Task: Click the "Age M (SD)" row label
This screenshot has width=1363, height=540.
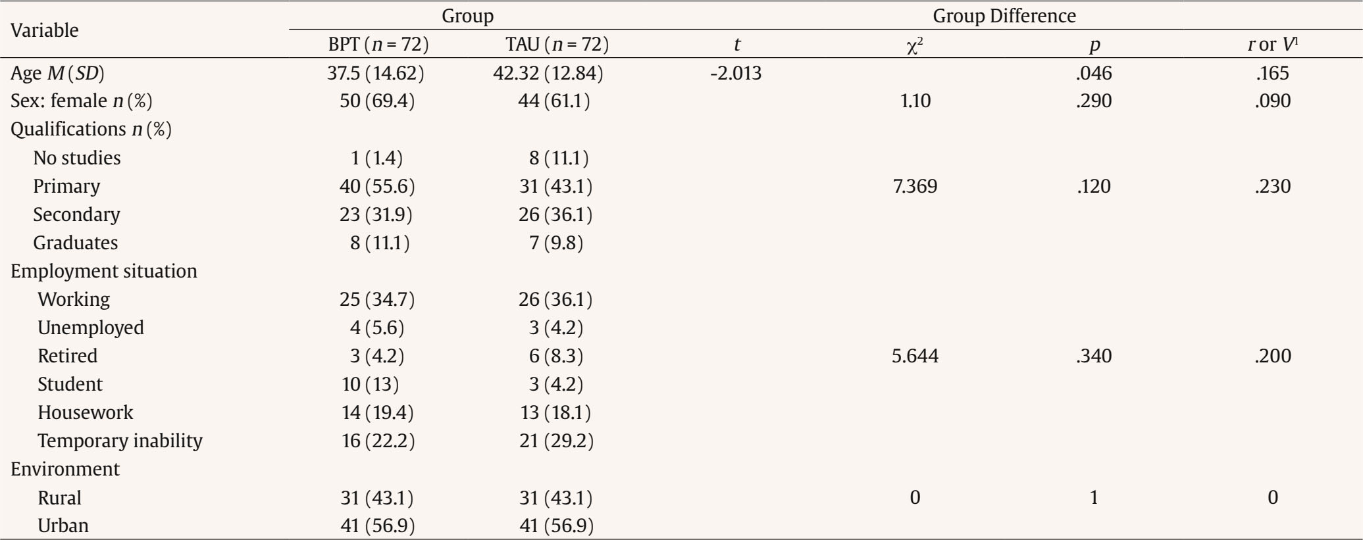Action: 57,73
